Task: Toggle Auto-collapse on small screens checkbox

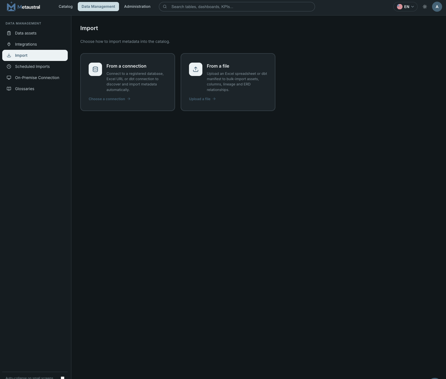Action: tap(63, 378)
